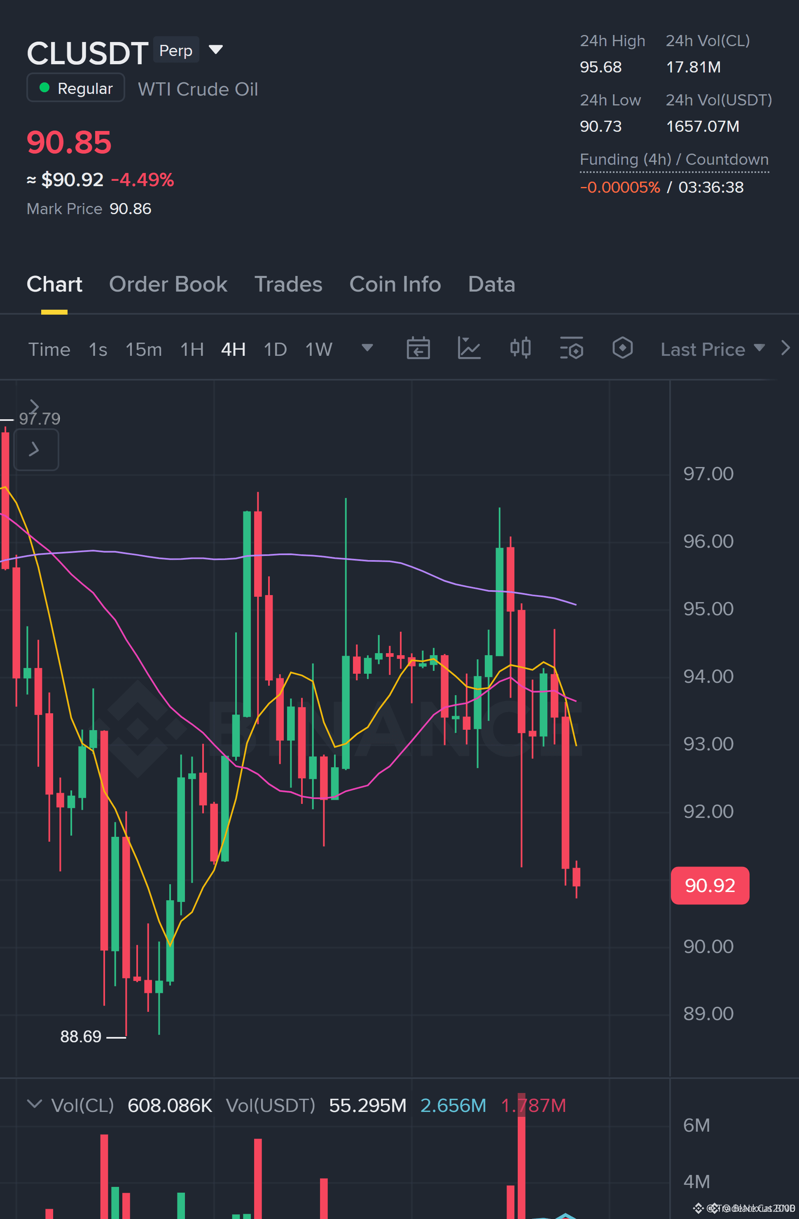Click the small chevron above 97.79
The image size is (799, 1219).
point(34,406)
